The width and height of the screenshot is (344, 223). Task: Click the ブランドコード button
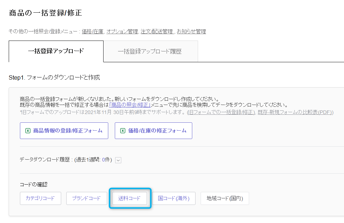[x=87, y=198]
